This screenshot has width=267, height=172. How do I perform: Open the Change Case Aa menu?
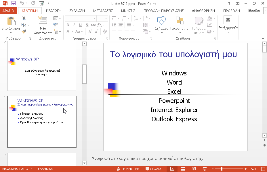(x=79, y=32)
